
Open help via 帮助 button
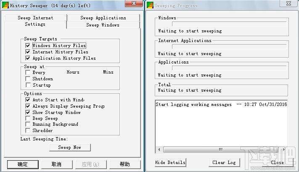point(125,164)
